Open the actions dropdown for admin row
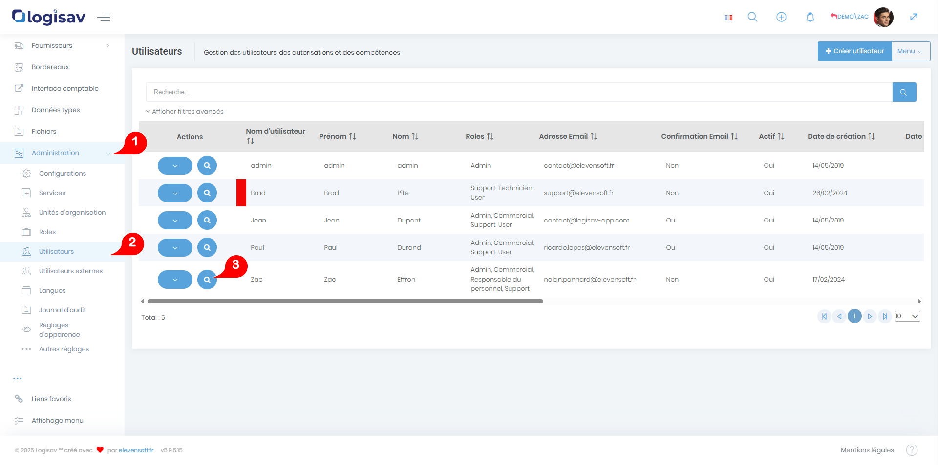 175,165
